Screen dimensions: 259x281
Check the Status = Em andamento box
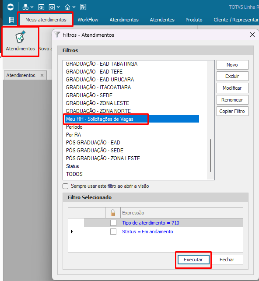click(x=113, y=232)
